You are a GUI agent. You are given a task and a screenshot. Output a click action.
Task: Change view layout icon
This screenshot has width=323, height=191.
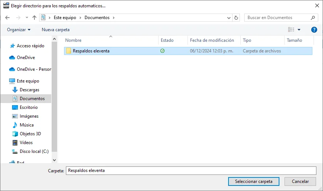point(291,30)
